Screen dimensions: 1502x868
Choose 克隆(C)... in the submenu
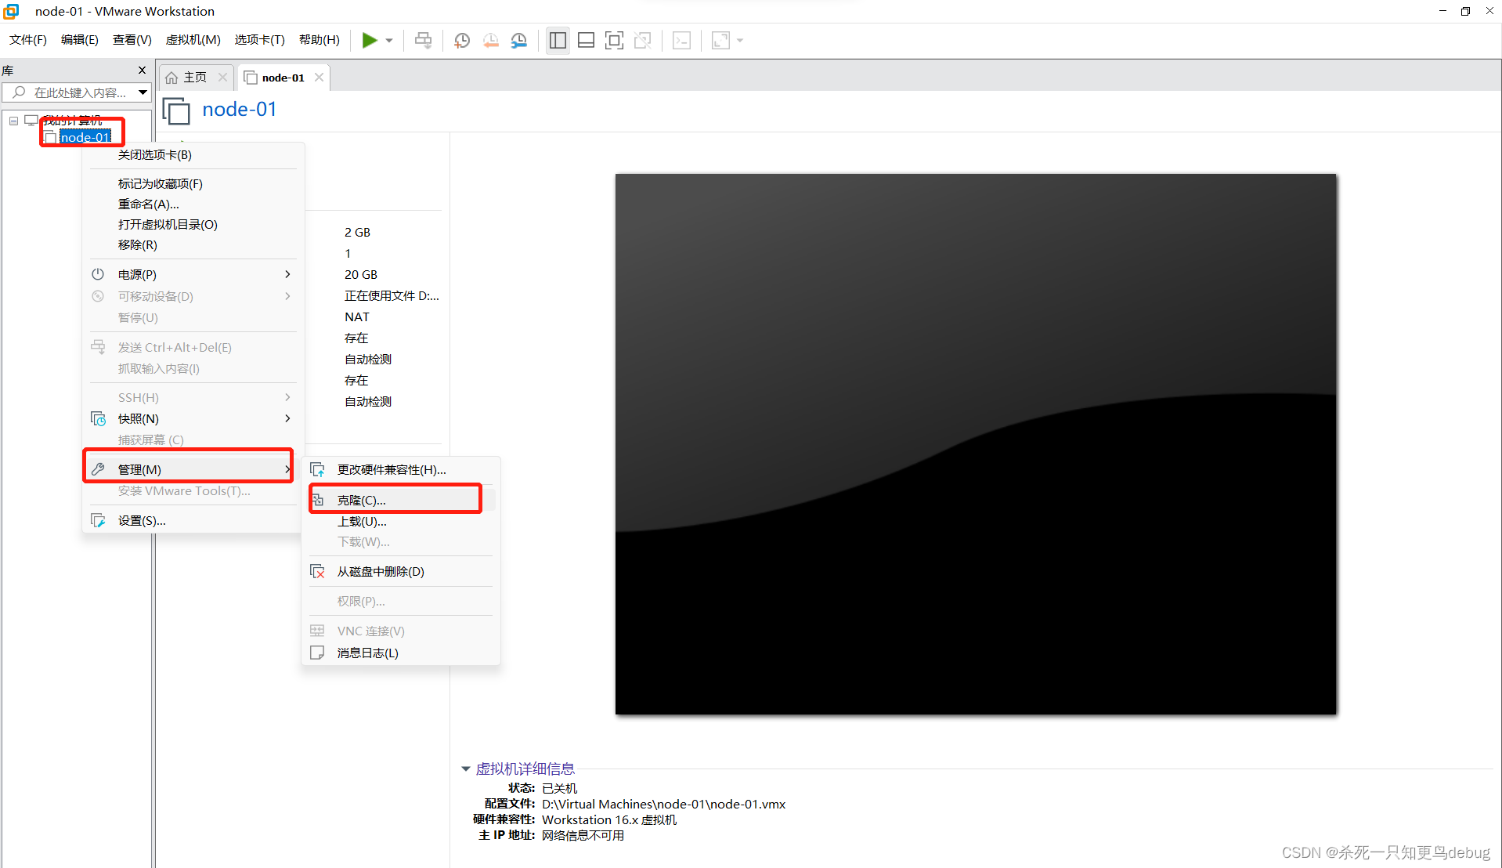[x=401, y=500]
